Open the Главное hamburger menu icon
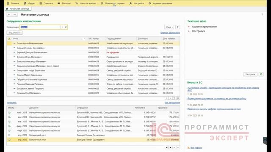 point(8,3)
